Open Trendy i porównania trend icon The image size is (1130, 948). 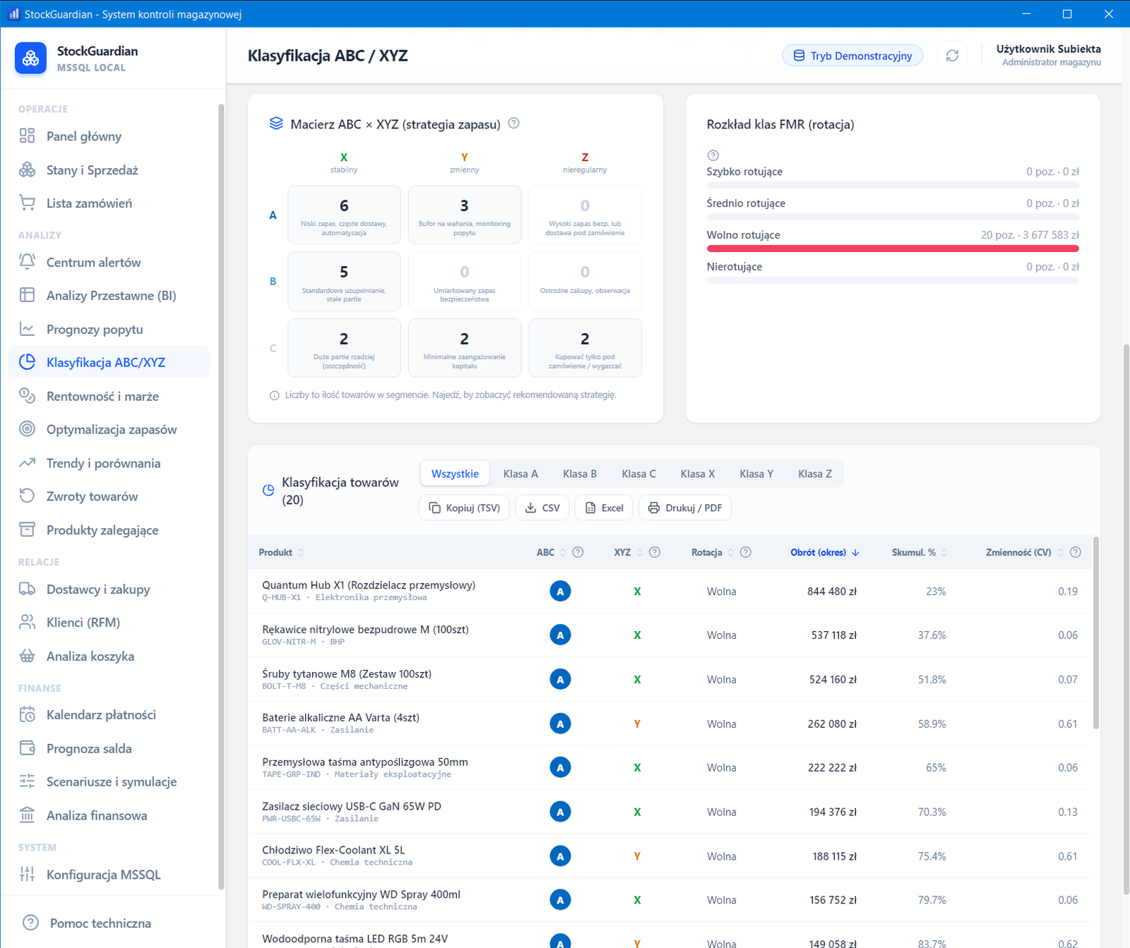tap(27, 463)
